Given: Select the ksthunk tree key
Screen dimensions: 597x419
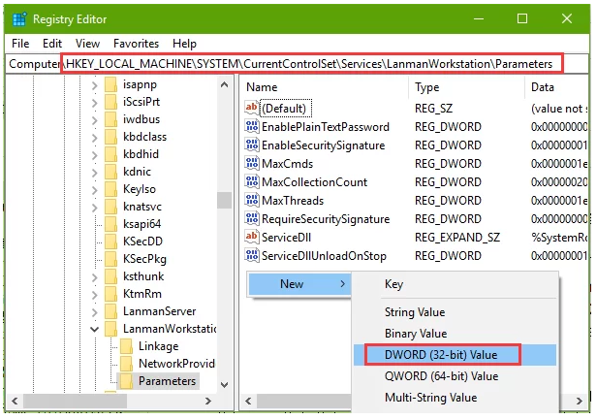Looking at the screenshot, I should pyautogui.click(x=143, y=276).
